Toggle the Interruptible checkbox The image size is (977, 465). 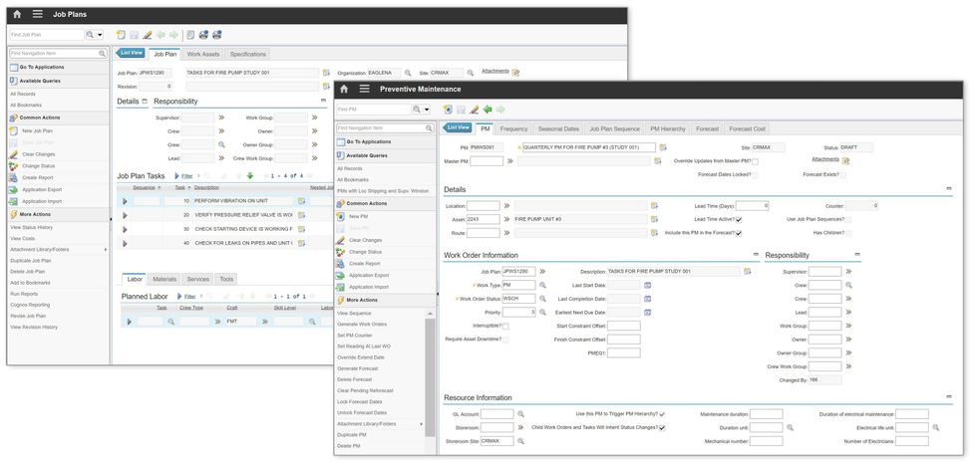(x=505, y=326)
